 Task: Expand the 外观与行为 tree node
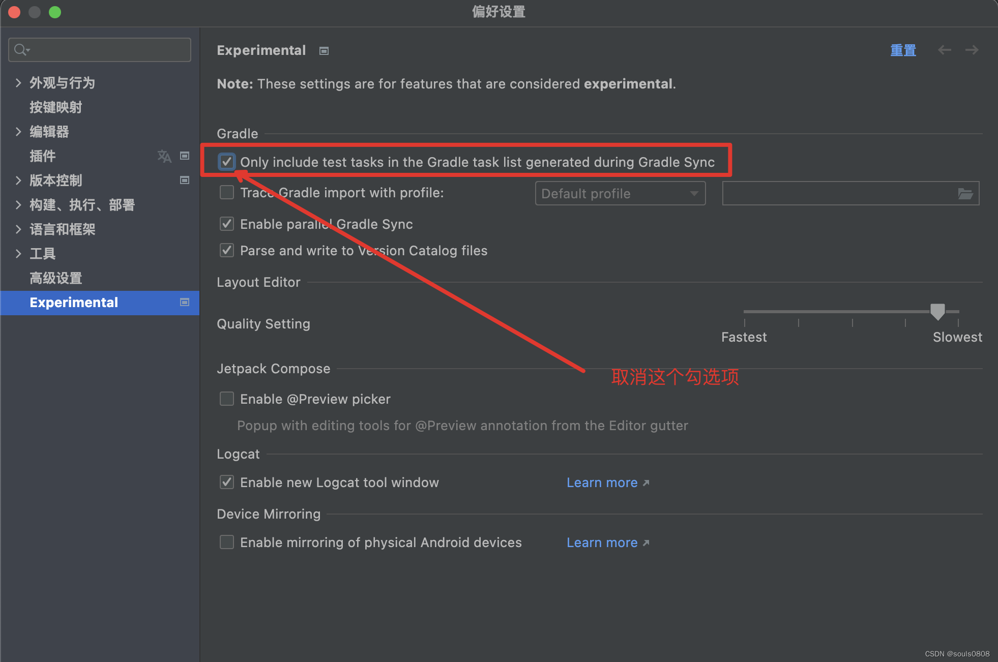pyautogui.click(x=18, y=83)
